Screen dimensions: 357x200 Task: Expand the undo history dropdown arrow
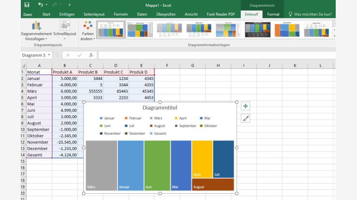click(x=47, y=5)
